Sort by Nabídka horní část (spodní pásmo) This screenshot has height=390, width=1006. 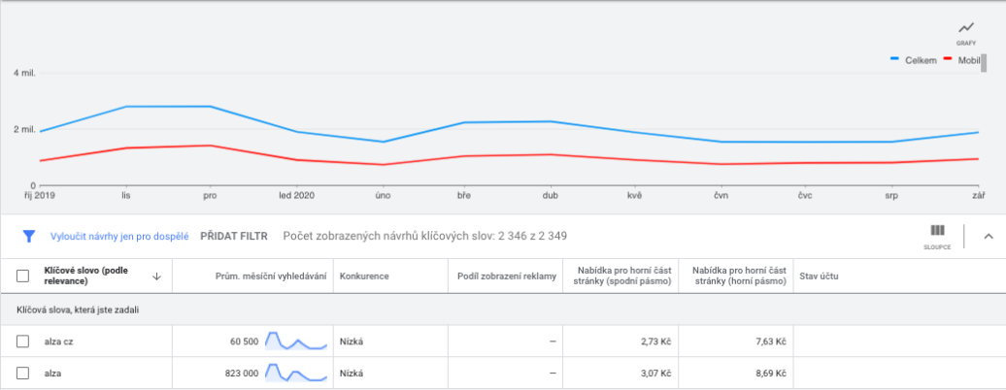tap(623, 276)
